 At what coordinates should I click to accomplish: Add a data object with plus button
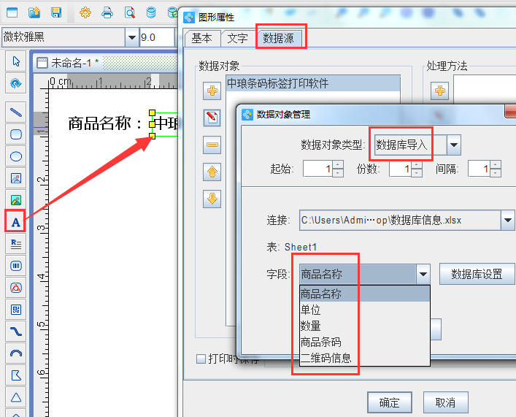click(212, 91)
